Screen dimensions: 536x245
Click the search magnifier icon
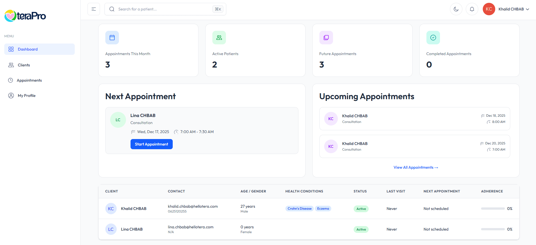click(x=112, y=9)
